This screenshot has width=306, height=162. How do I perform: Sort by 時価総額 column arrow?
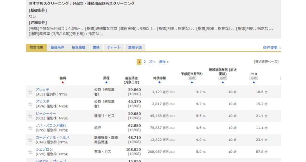[160, 82]
